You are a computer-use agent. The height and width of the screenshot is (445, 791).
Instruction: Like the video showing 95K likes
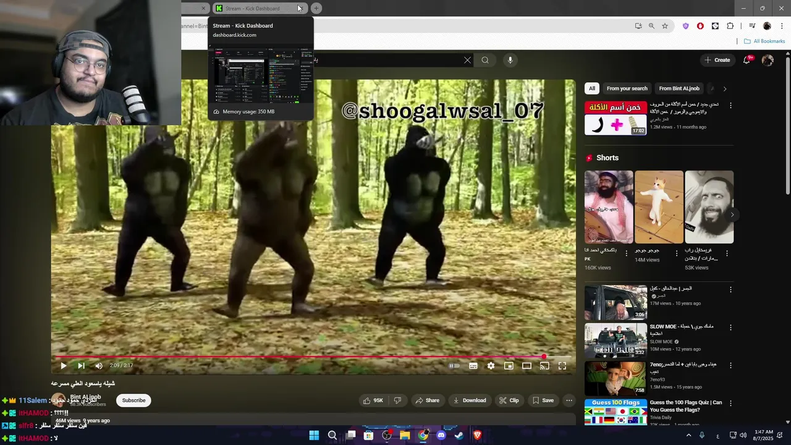373,400
